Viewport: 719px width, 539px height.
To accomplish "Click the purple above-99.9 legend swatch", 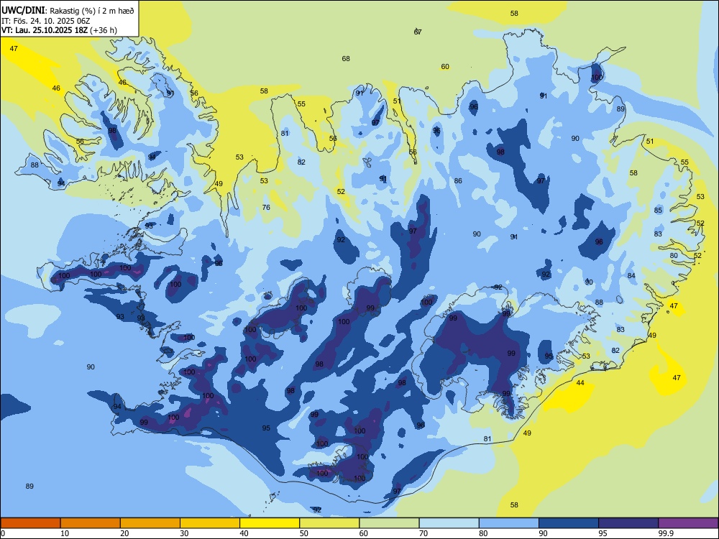I will pos(688,523).
